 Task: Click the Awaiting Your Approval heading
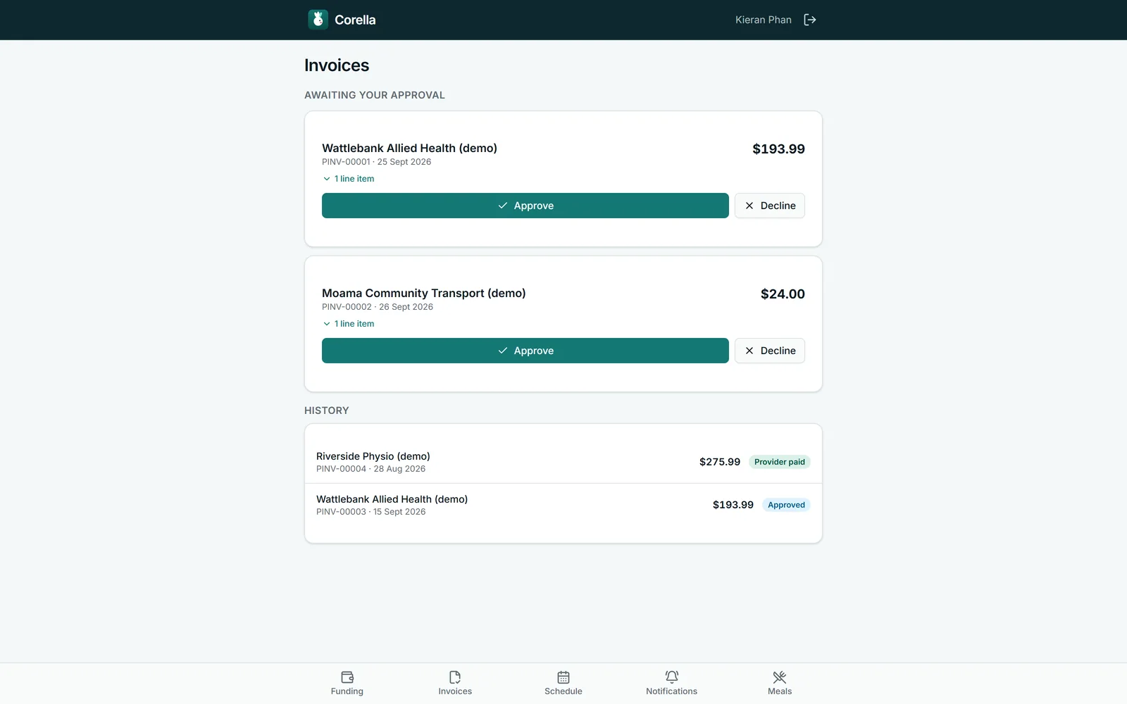pos(375,95)
